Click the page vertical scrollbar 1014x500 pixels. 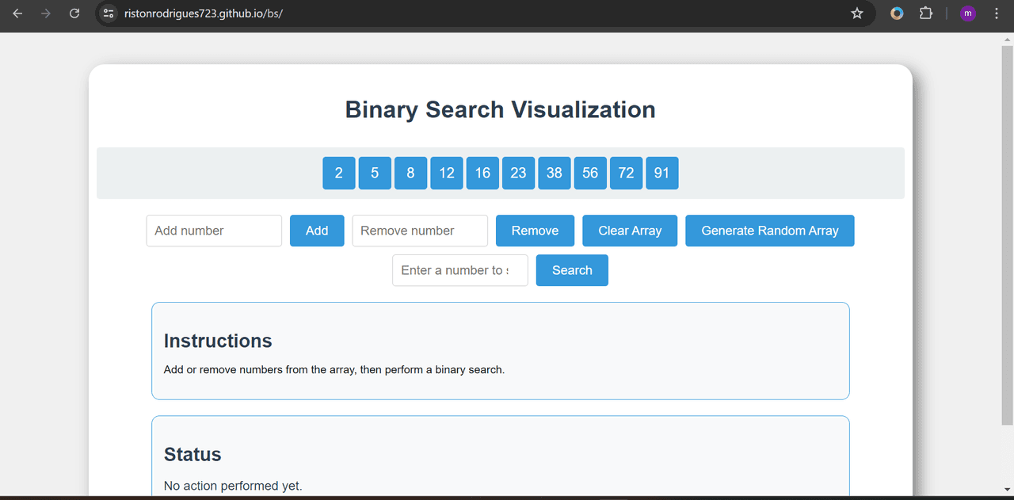(1007, 238)
